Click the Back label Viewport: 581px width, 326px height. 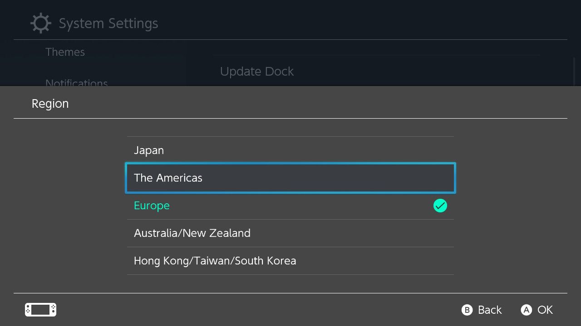point(490,310)
